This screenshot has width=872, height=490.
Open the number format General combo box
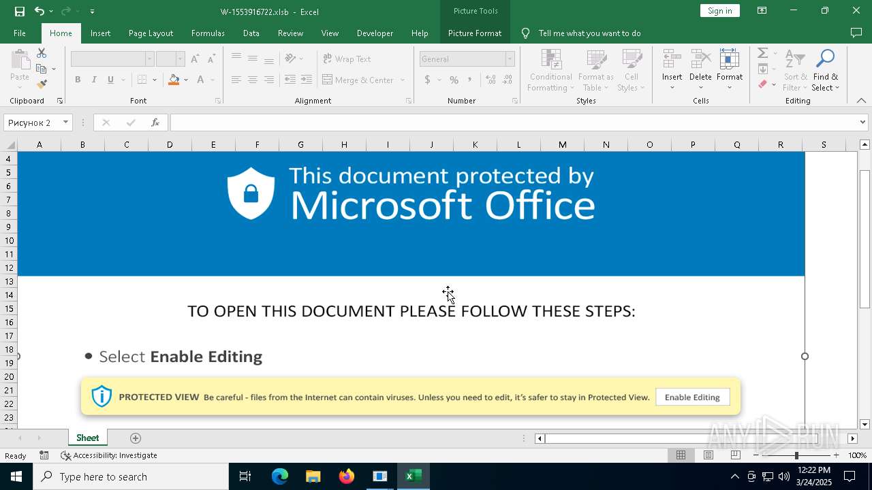coord(467,59)
